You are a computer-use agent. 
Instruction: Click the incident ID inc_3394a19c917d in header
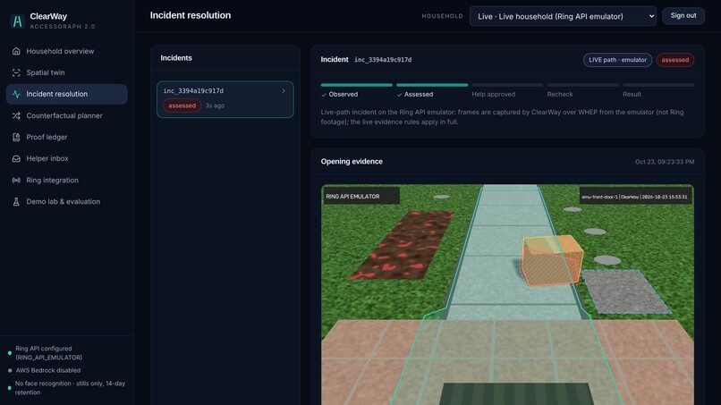383,60
